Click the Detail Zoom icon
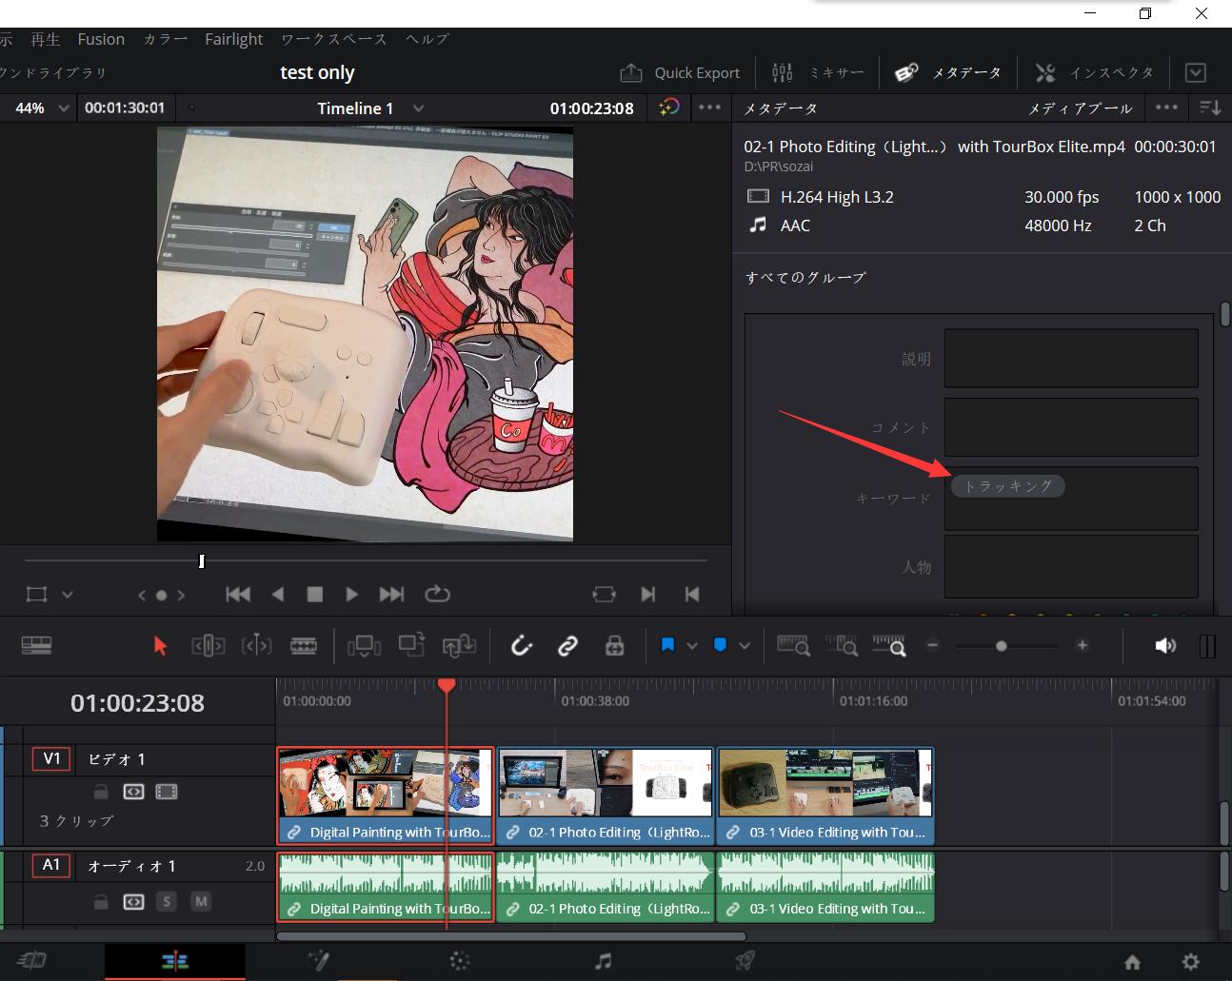Screen dimensions: 1232x981 coord(842,646)
